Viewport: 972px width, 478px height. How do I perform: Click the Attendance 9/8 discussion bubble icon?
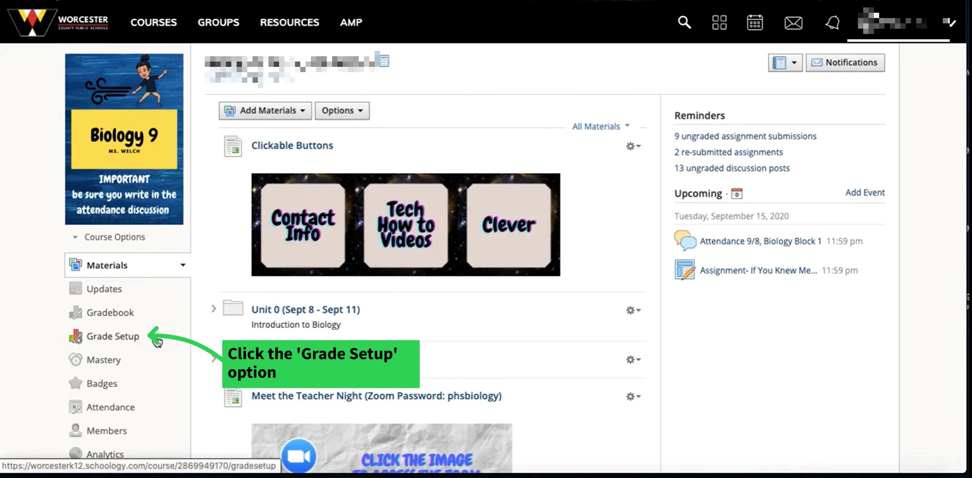pos(685,240)
